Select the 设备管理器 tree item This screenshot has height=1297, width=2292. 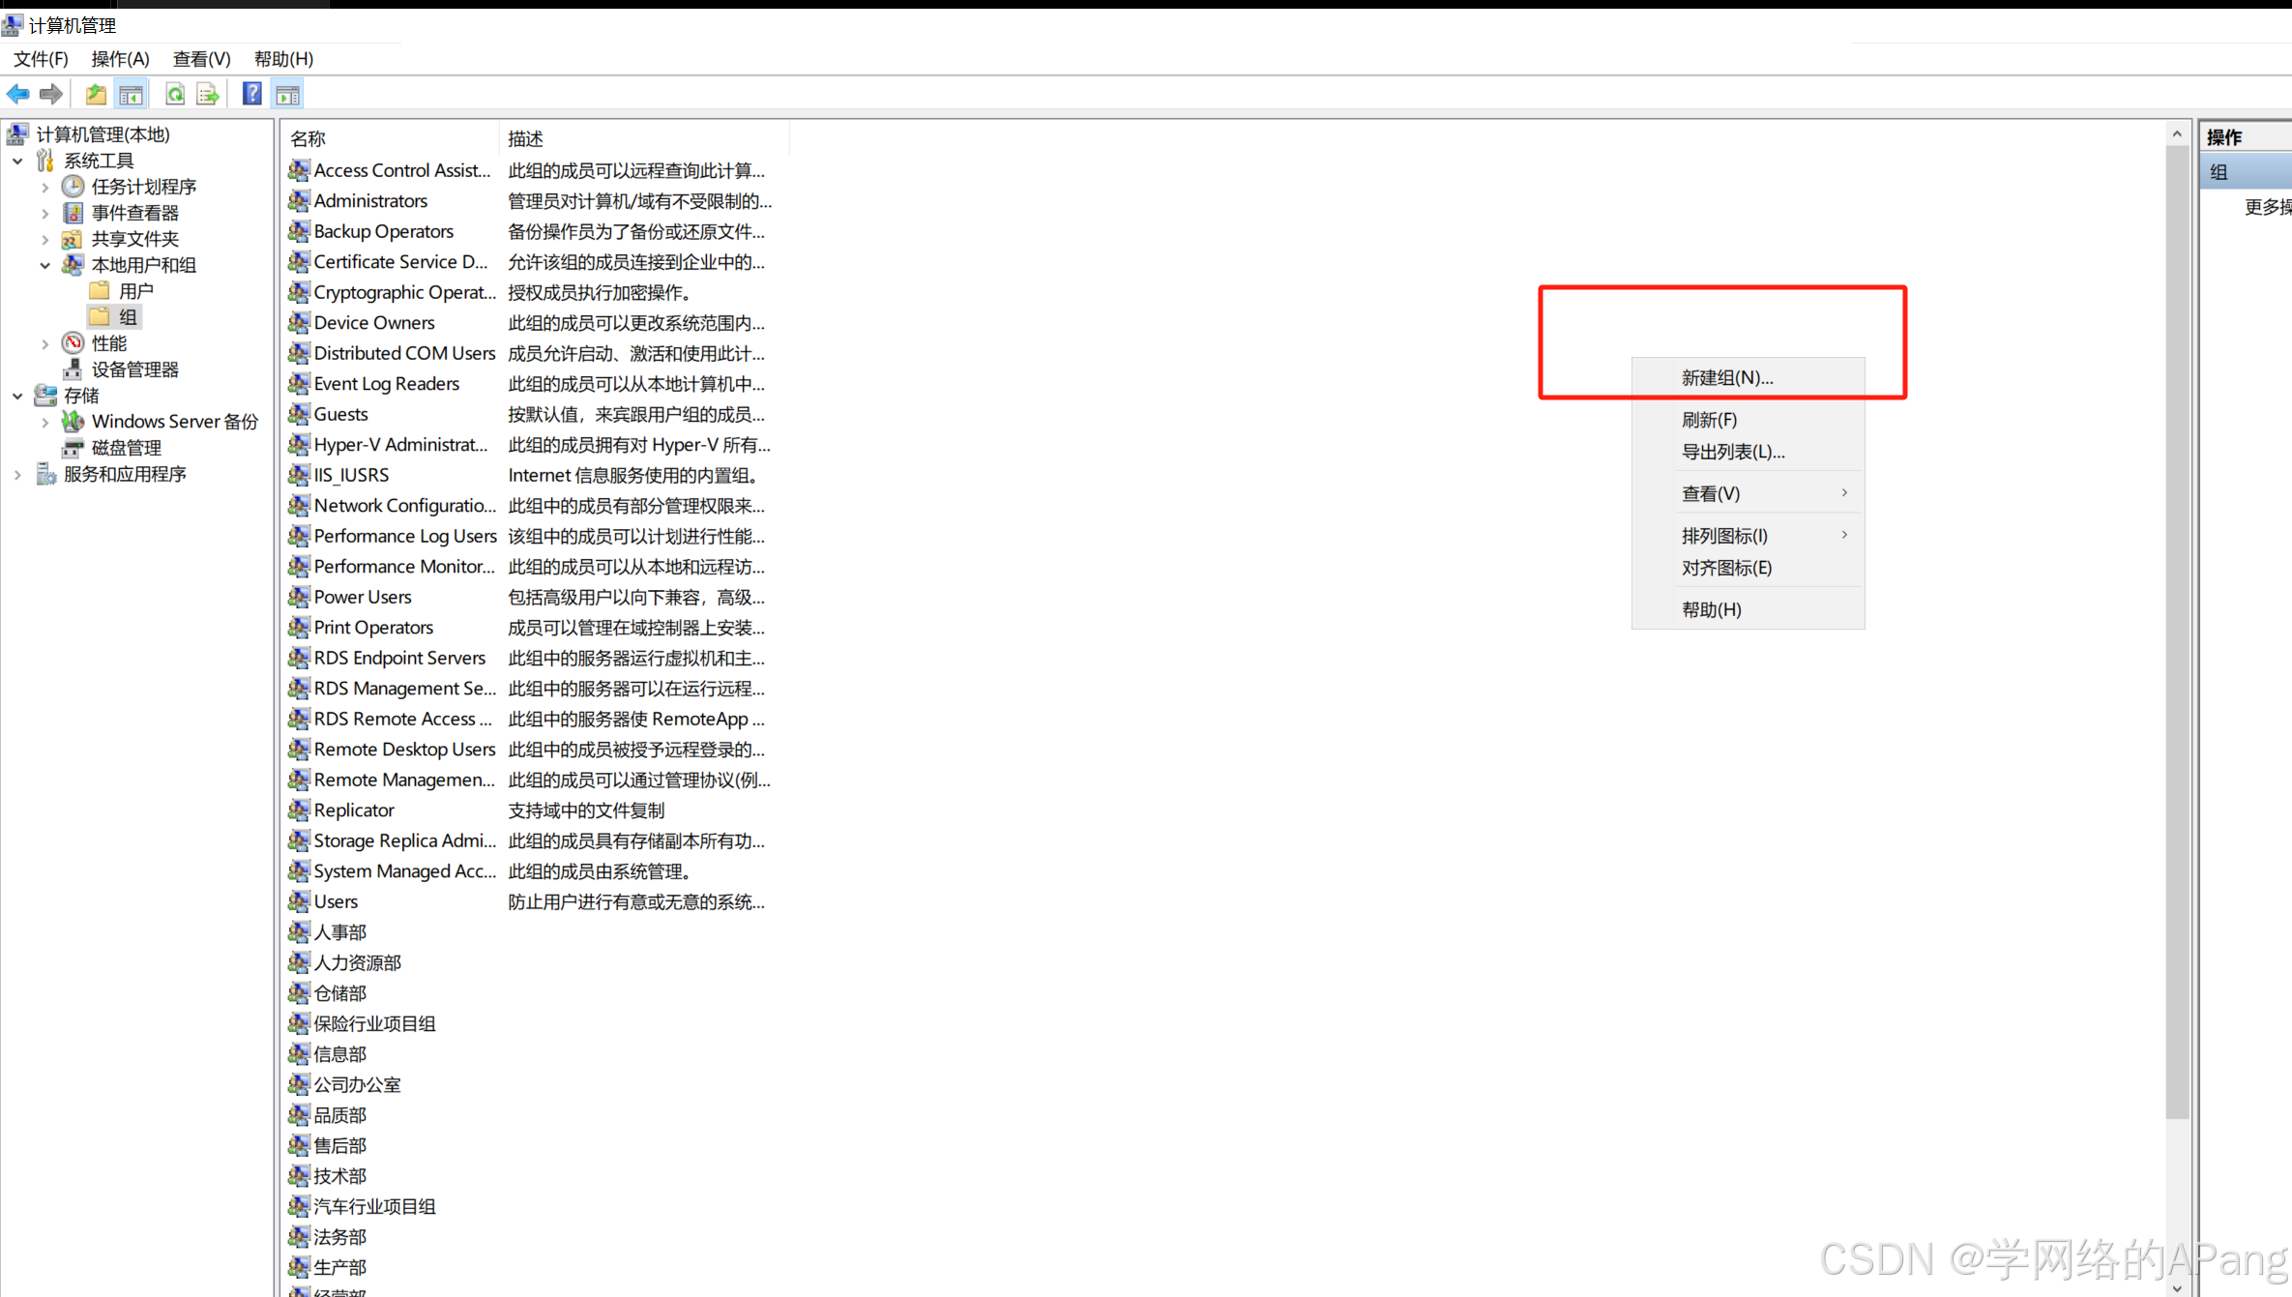pyautogui.click(x=134, y=369)
